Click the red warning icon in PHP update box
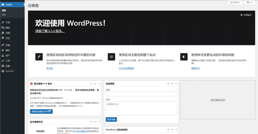This screenshot has height=134, width=258. tap(31, 83)
